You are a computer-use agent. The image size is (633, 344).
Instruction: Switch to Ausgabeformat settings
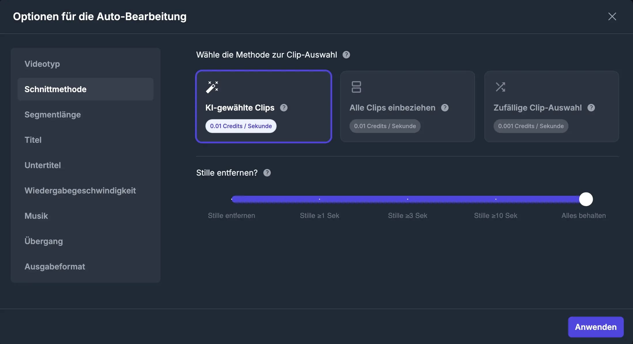[55, 267]
